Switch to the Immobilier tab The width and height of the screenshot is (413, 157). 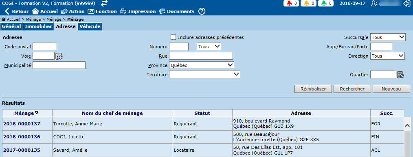38,26
